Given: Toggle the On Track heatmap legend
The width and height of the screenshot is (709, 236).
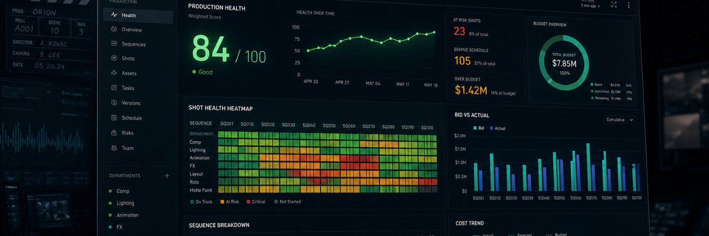Looking at the screenshot, I should point(201,202).
